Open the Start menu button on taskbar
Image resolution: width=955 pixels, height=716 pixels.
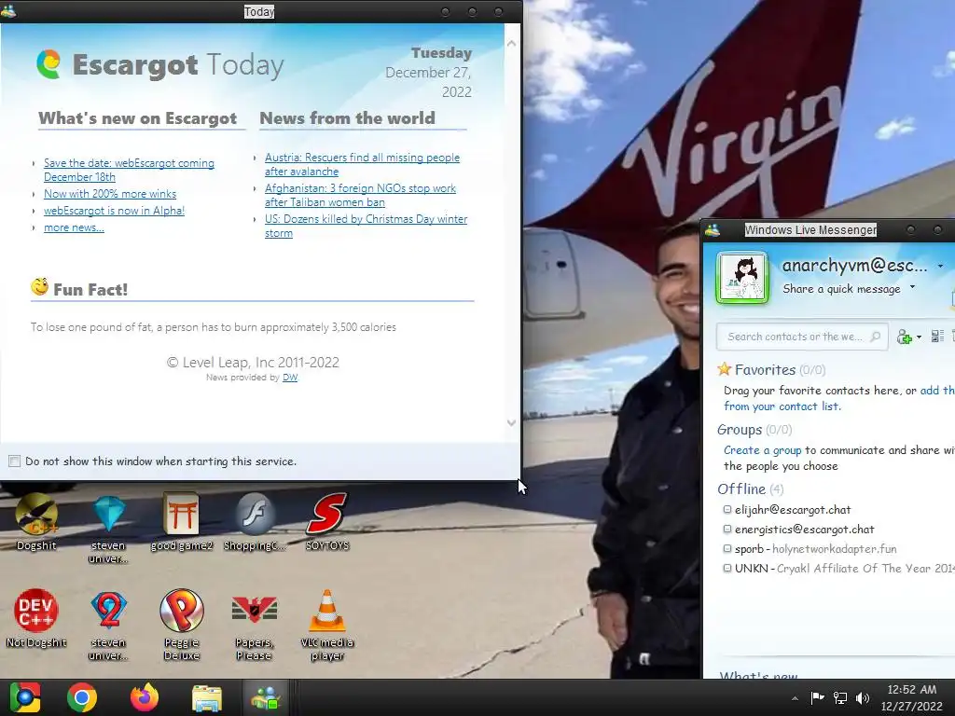[25, 697]
